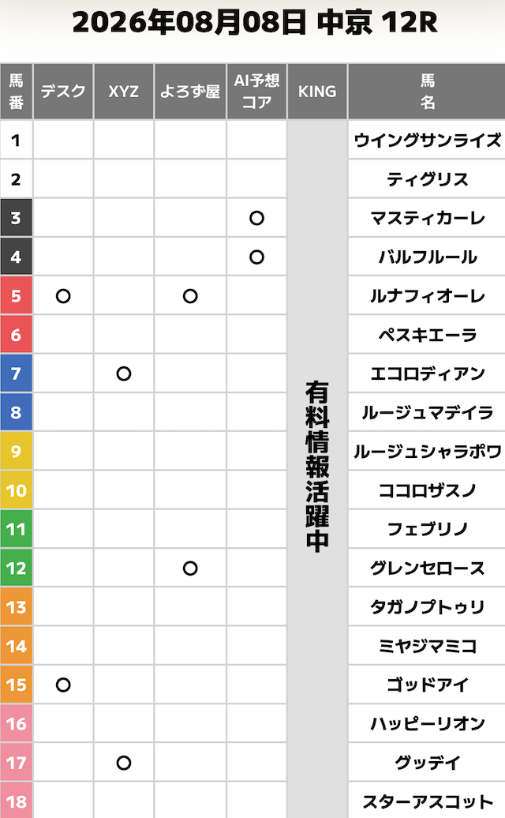Image resolution: width=505 pixels, height=818 pixels.
Task: Click the よろず屋 circle mark for horse 5
Action: [x=190, y=296]
